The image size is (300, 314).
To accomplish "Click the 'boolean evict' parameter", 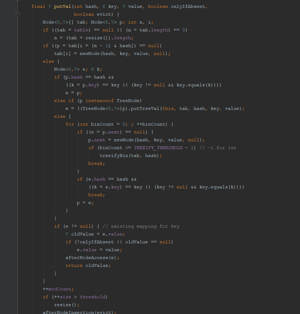I will [x=92, y=14].
